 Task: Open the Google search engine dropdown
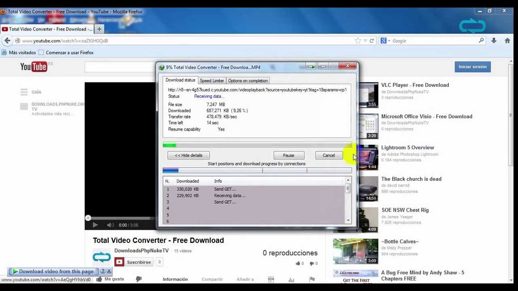point(386,40)
